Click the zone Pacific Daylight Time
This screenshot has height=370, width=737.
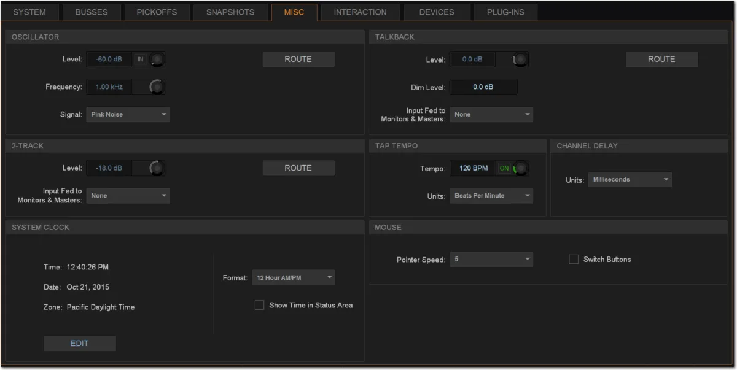[101, 307]
